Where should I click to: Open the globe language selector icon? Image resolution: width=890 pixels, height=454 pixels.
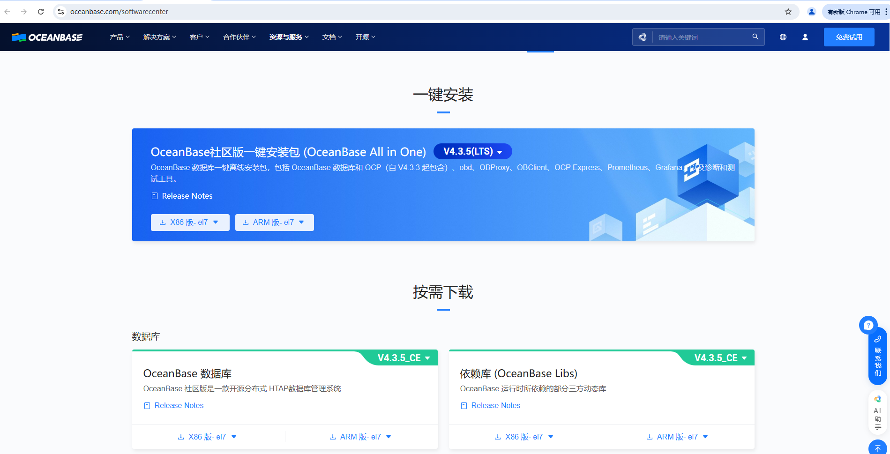pos(783,37)
